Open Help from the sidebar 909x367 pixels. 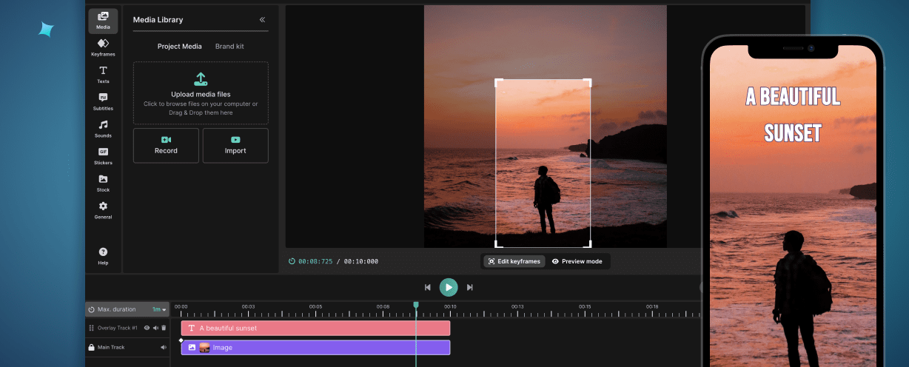103,256
